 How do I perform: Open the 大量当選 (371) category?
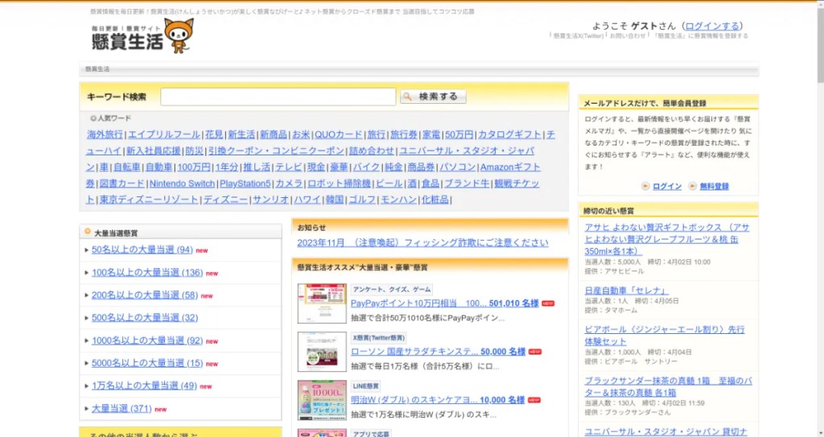tap(122, 408)
